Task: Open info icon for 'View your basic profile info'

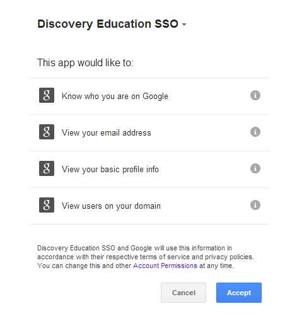Action: (255, 168)
